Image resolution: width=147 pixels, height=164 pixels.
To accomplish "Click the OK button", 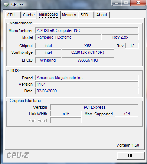I will pyautogui.click(x=131, y=156).
